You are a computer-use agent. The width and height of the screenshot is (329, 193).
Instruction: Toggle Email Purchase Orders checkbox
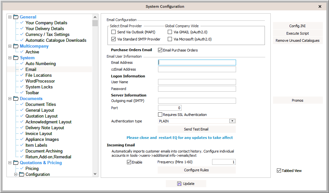click(160, 50)
